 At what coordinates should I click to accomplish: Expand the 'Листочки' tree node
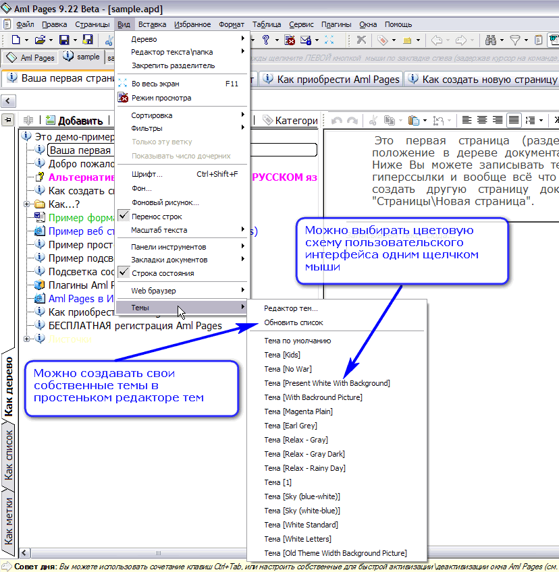tap(26, 339)
